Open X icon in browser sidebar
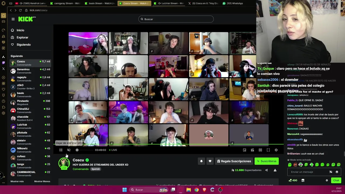This screenshot has height=194, width=345. click(4, 69)
